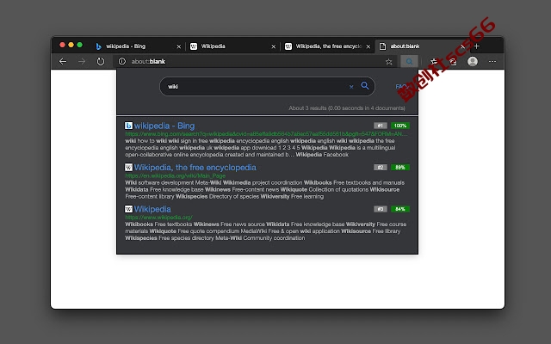Open the wikipedia - Bing result
Image resolution: width=551 pixels, height=344 pixels.
click(164, 126)
